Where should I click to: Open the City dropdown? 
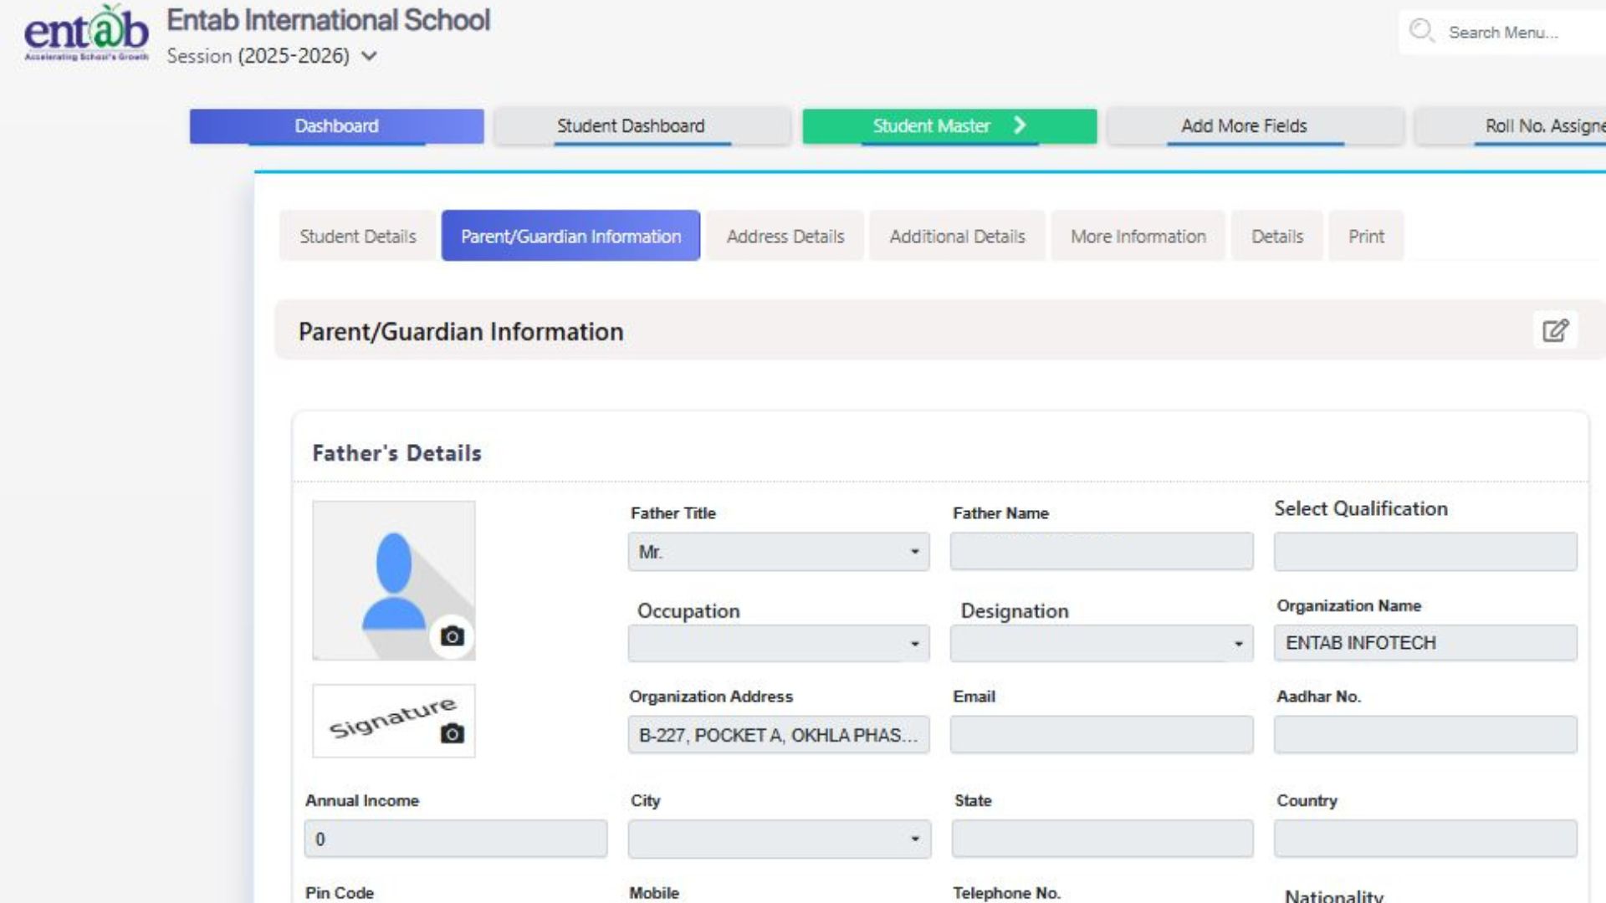[778, 839]
